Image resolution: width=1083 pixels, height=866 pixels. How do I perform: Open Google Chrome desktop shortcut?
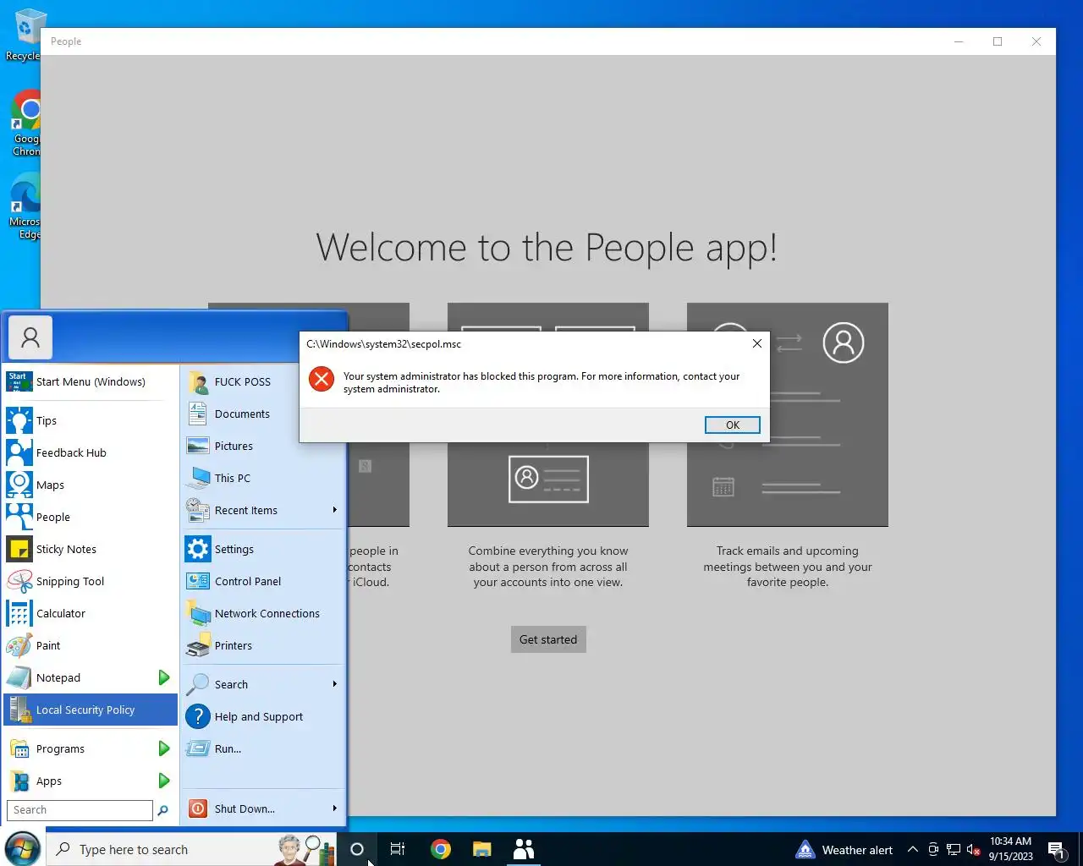[25, 123]
